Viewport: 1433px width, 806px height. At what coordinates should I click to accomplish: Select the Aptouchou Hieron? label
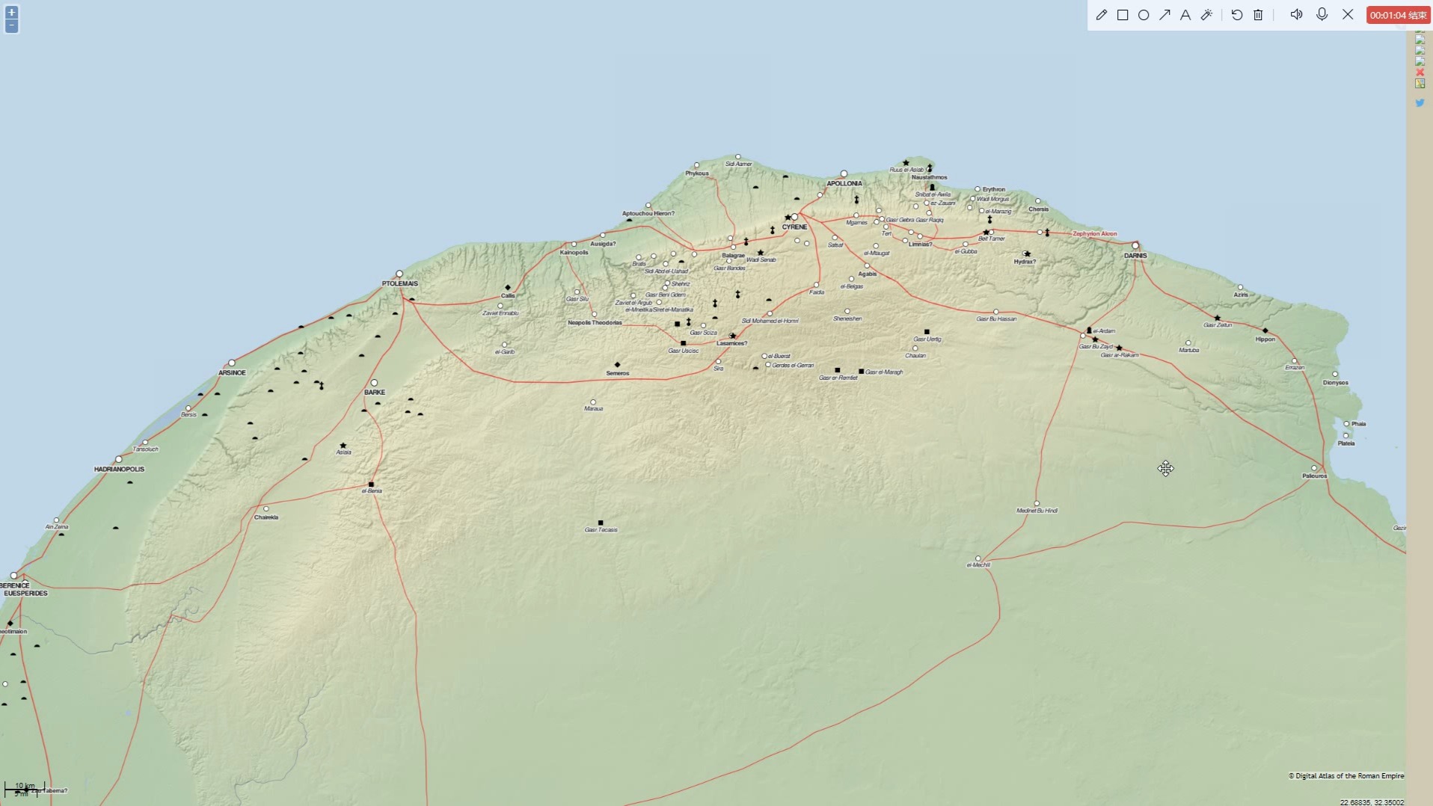[x=648, y=214]
